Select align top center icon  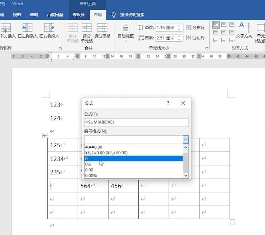[x=224, y=25]
